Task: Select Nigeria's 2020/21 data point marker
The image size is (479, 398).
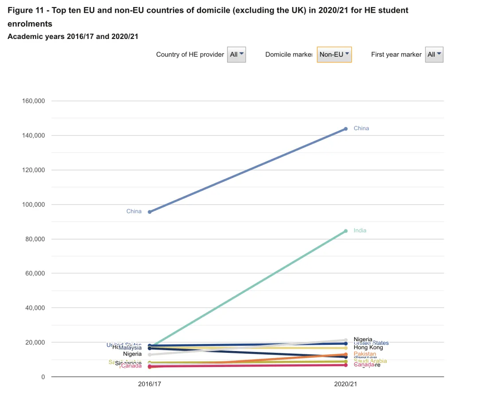Action: (346, 340)
